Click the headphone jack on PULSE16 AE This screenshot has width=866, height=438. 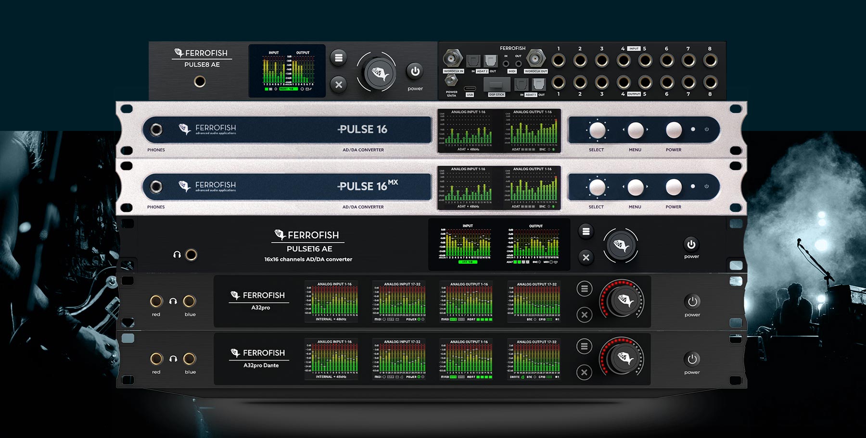point(191,255)
